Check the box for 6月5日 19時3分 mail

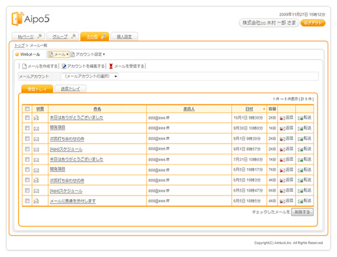27,180
